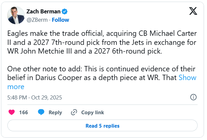Viewport: 207px width, 140px height.
Task: Click the blue reply bubble icon
Action: click(x=41, y=112)
